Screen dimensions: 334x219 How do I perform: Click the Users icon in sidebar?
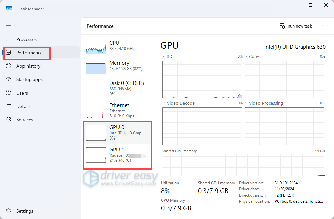9,93
